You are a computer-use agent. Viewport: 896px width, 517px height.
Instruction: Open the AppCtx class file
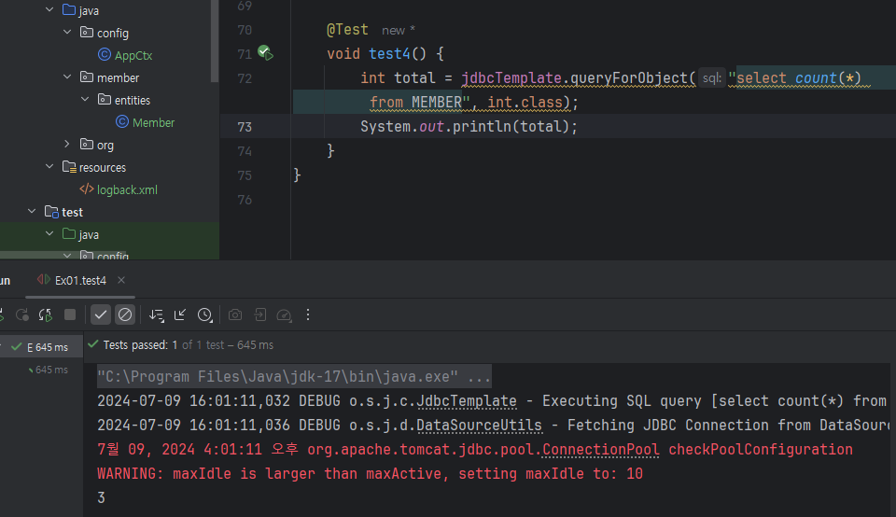pyautogui.click(x=133, y=55)
